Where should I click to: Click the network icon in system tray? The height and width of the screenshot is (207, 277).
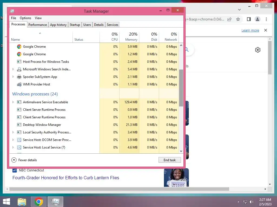coord(245,202)
